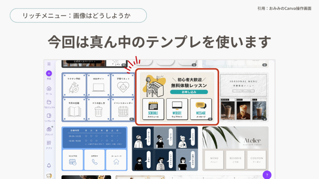Open the Atelier eyelash salon template
Screen dimensions: 319x179
235,149
